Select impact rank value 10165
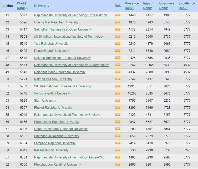 [x=149, y=65]
